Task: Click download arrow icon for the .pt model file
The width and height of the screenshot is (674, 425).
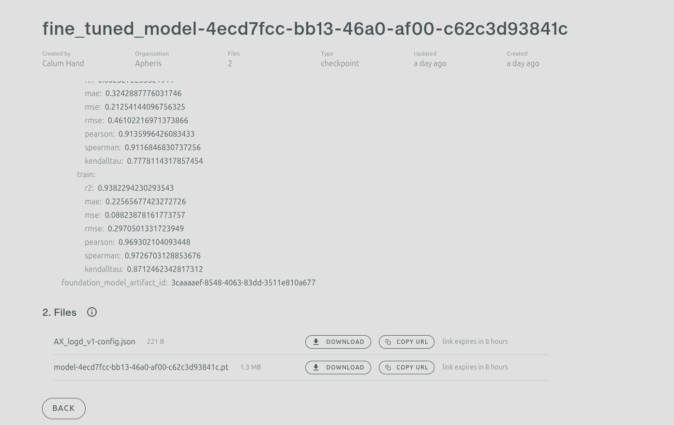Action: coord(316,368)
